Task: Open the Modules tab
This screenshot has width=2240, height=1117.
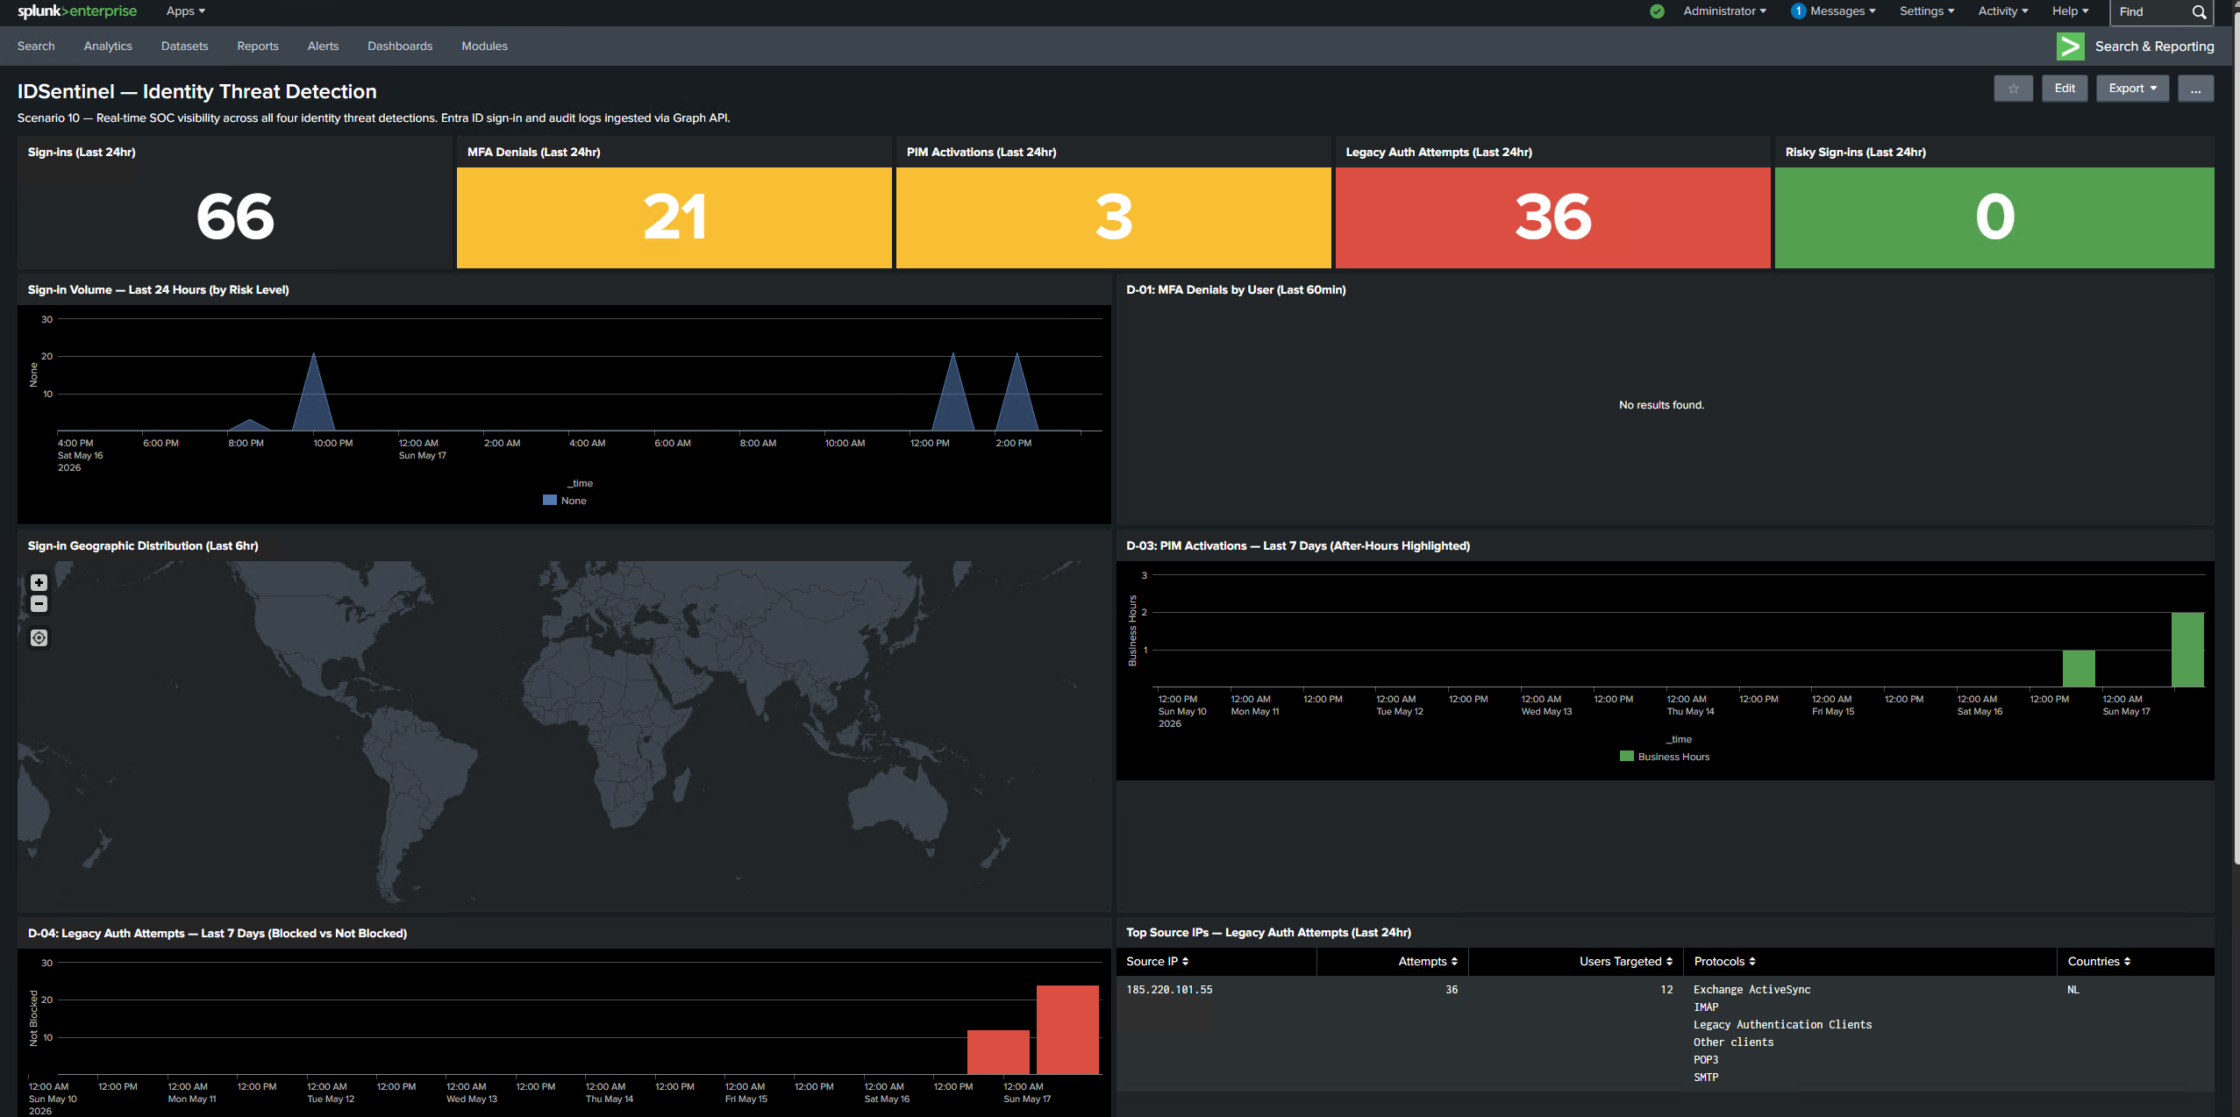Action: point(484,46)
